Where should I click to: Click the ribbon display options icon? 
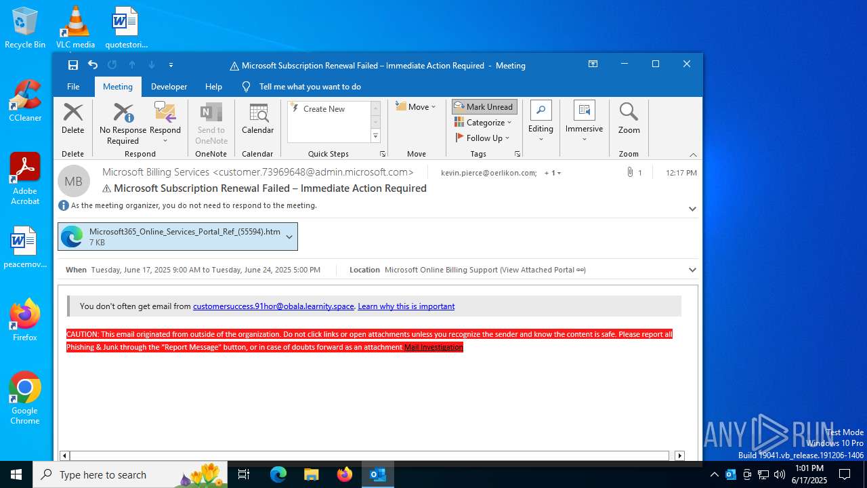(x=593, y=64)
